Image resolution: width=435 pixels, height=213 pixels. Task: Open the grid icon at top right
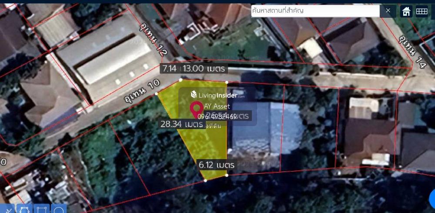(x=422, y=11)
